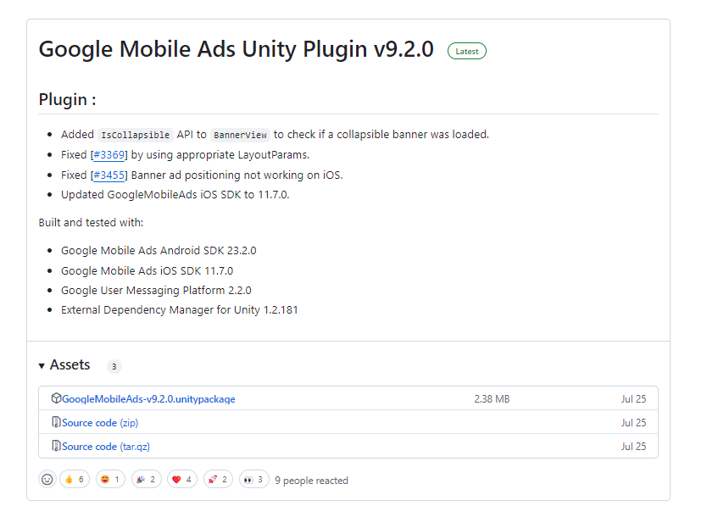Toggle the thumbs up reaction with count 6
Screen dimensions: 718x506
point(75,480)
